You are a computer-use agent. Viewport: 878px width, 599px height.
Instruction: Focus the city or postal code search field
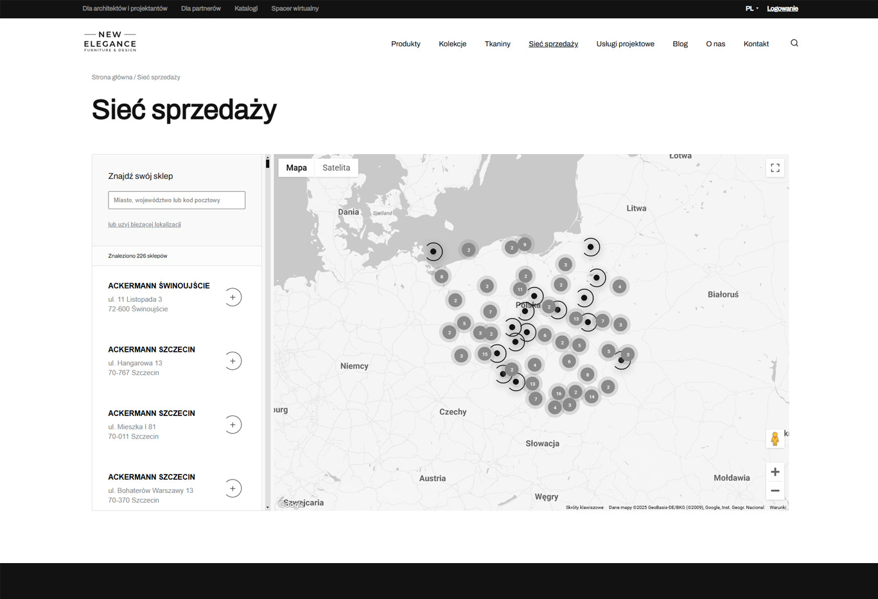tap(177, 200)
